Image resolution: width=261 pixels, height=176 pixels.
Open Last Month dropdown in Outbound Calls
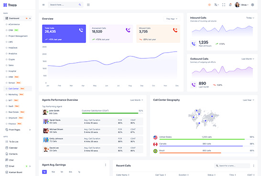pyautogui.click(x=248, y=59)
